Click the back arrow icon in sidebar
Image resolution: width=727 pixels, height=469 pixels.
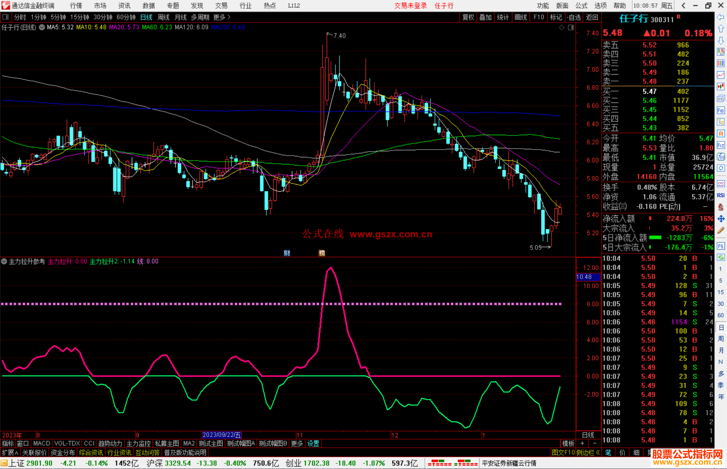coord(721,17)
